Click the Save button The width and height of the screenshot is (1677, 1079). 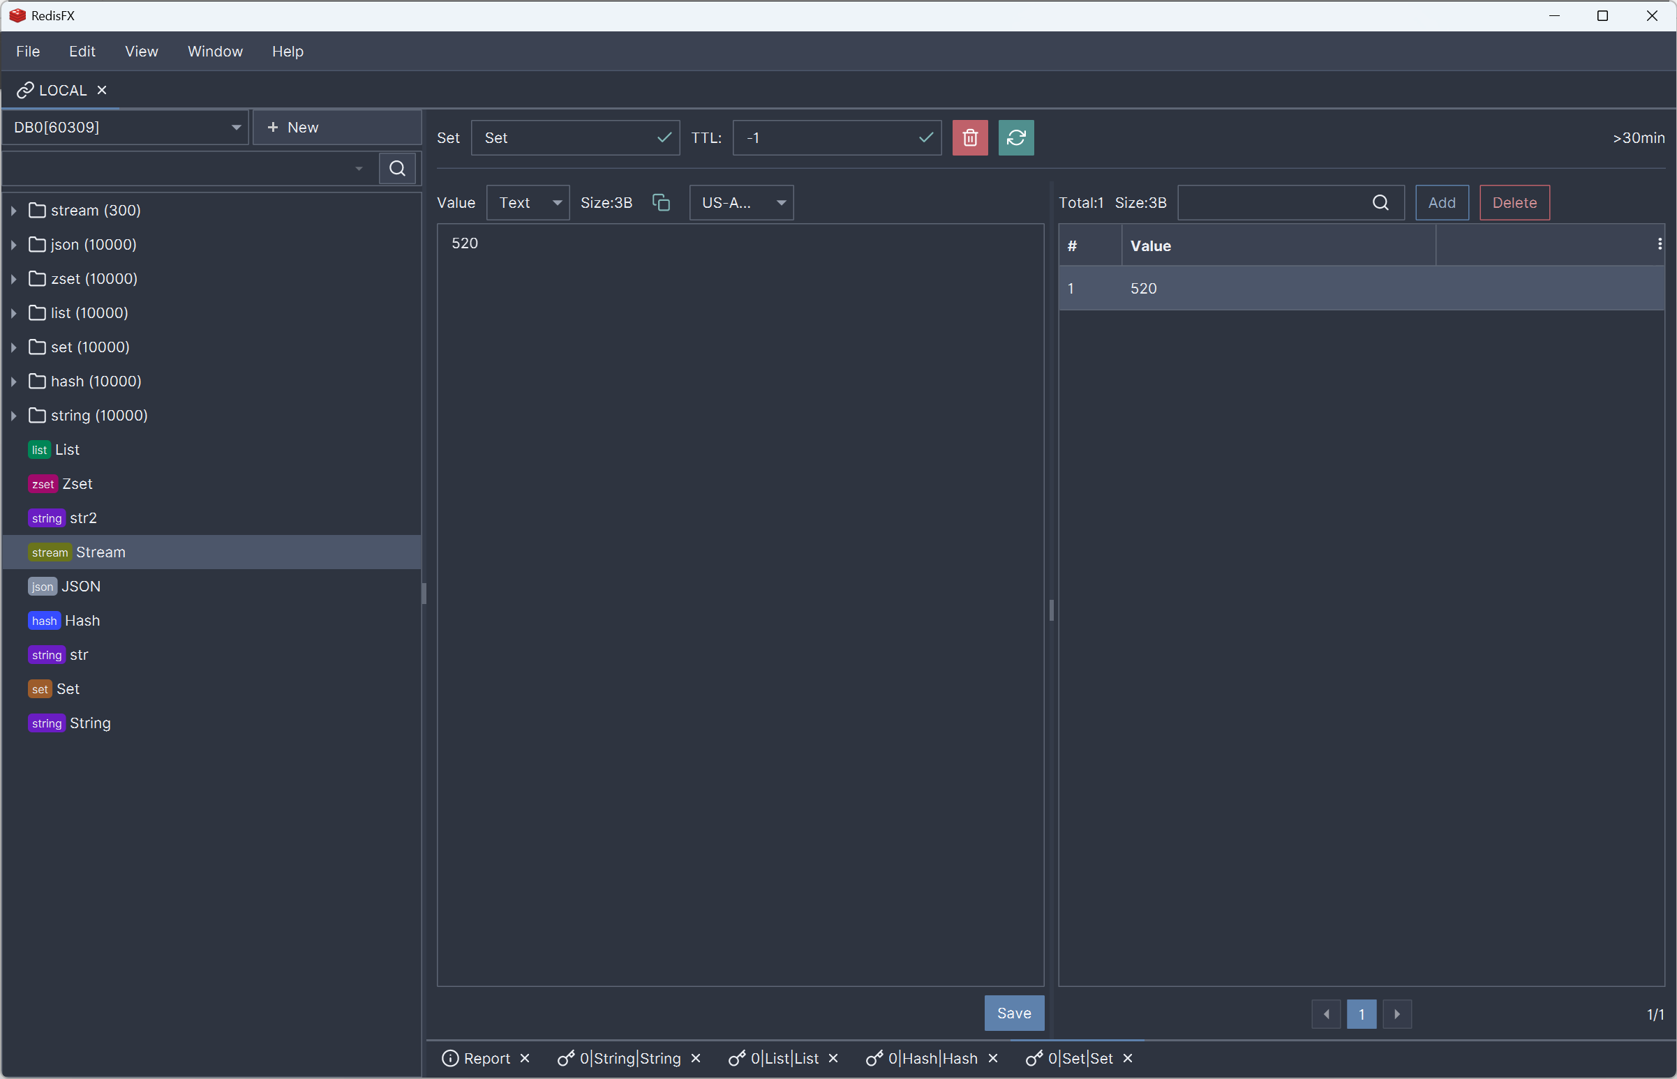tap(1014, 1013)
